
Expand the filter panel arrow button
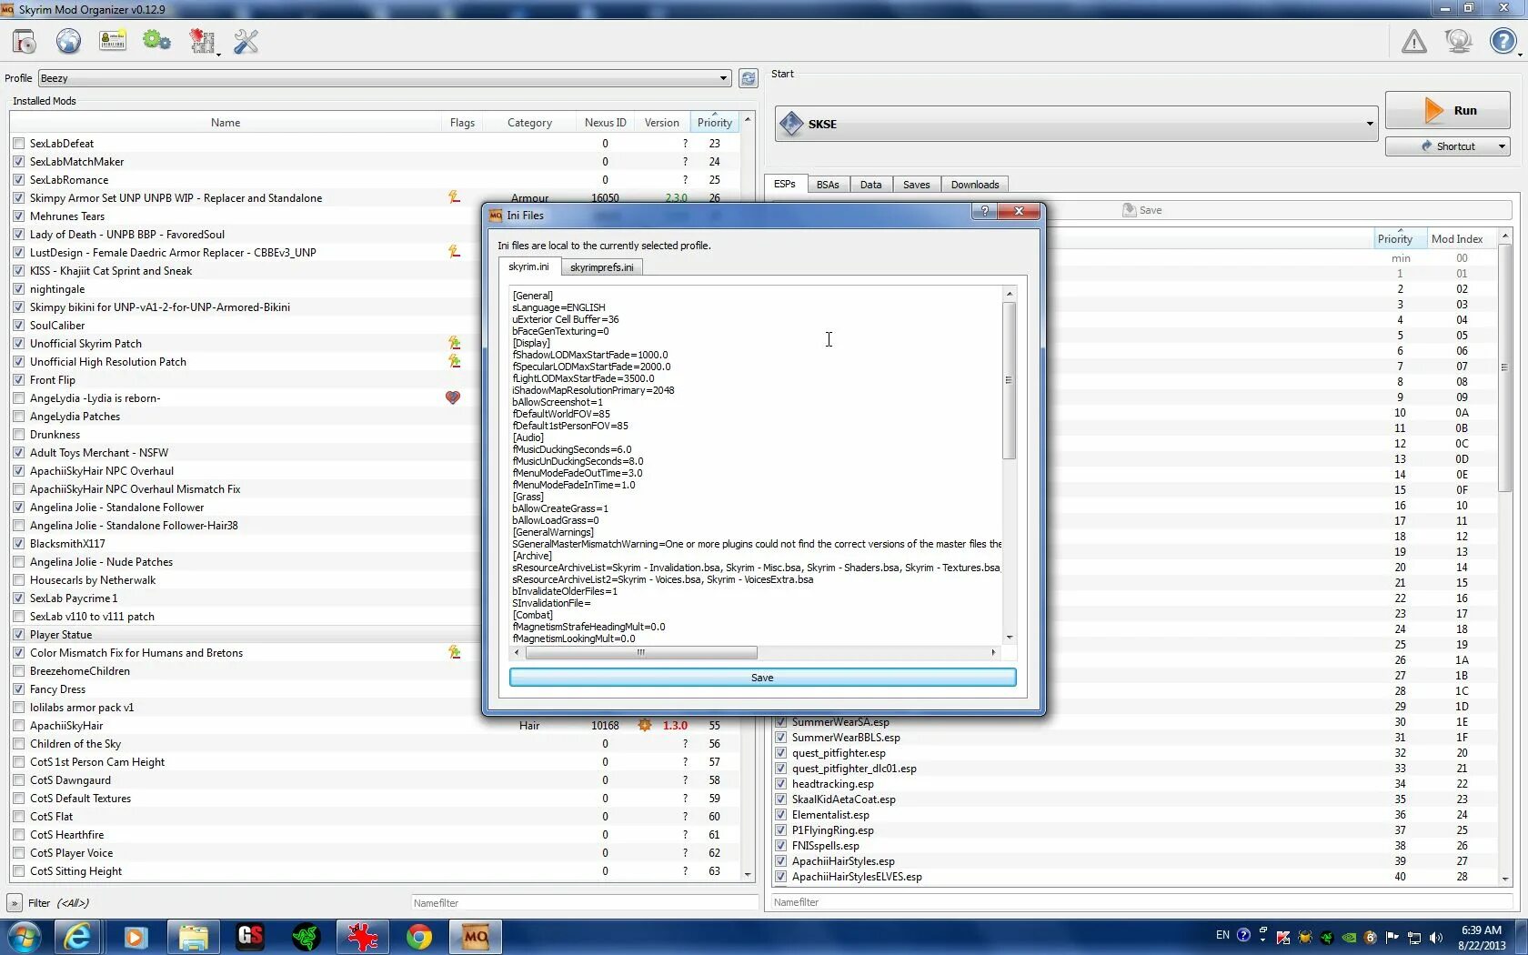[15, 903]
